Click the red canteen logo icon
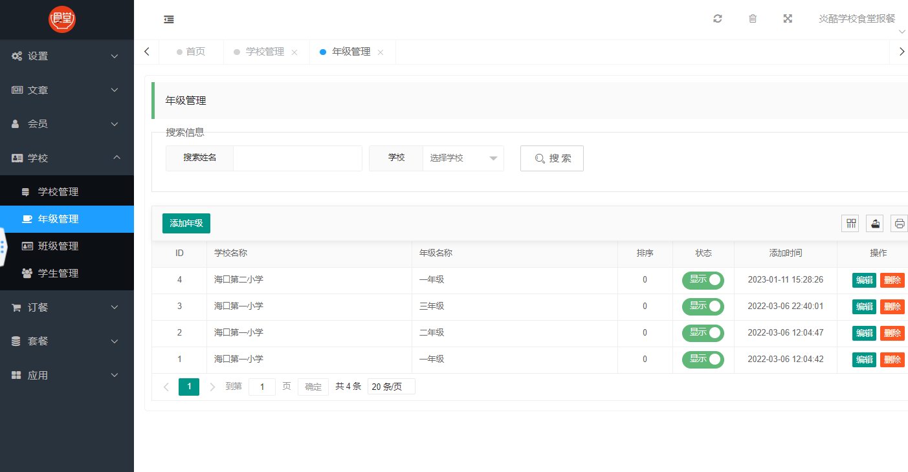The image size is (908, 472). click(x=63, y=19)
